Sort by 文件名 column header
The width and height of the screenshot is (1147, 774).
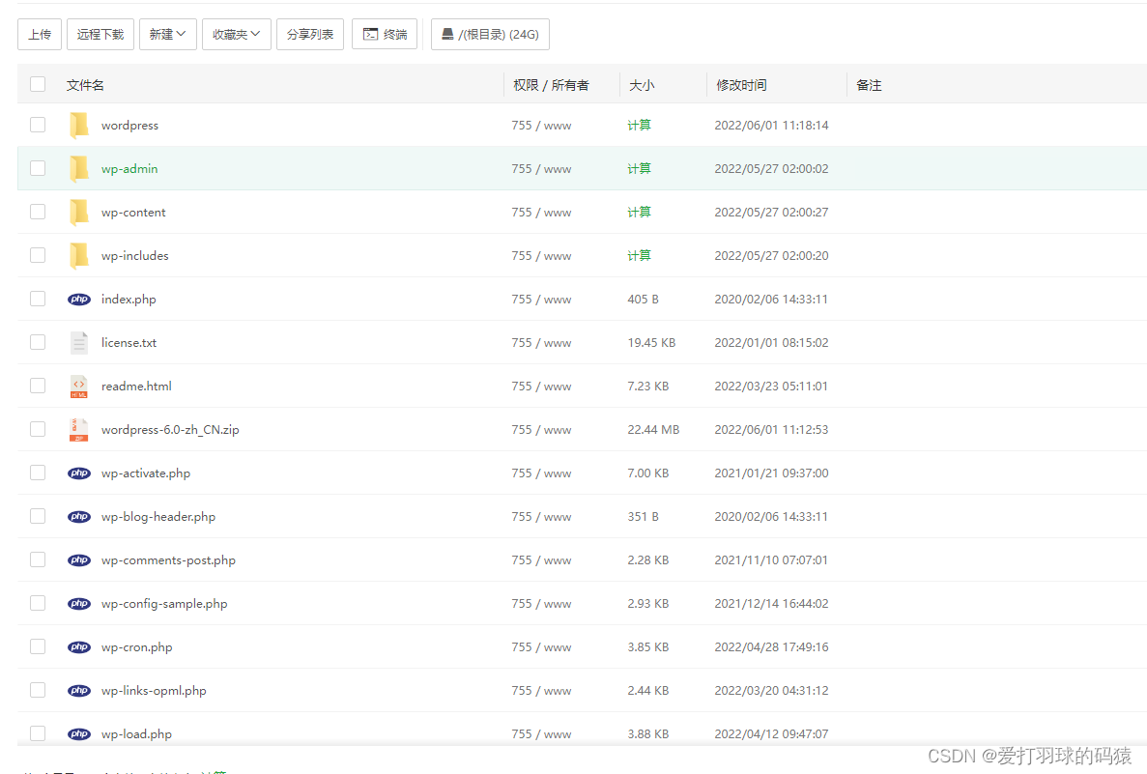(x=85, y=85)
